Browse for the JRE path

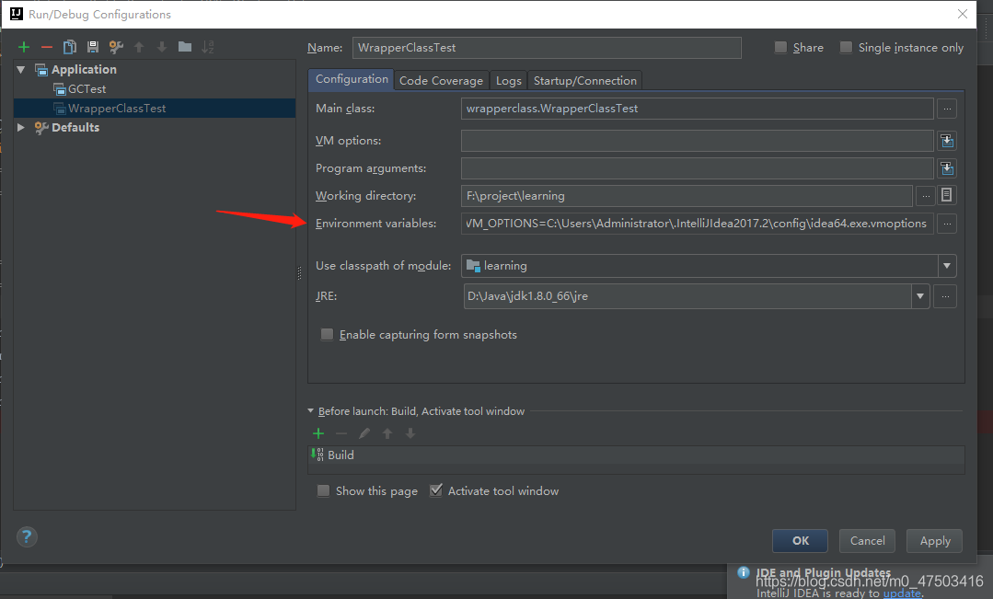pyautogui.click(x=945, y=296)
